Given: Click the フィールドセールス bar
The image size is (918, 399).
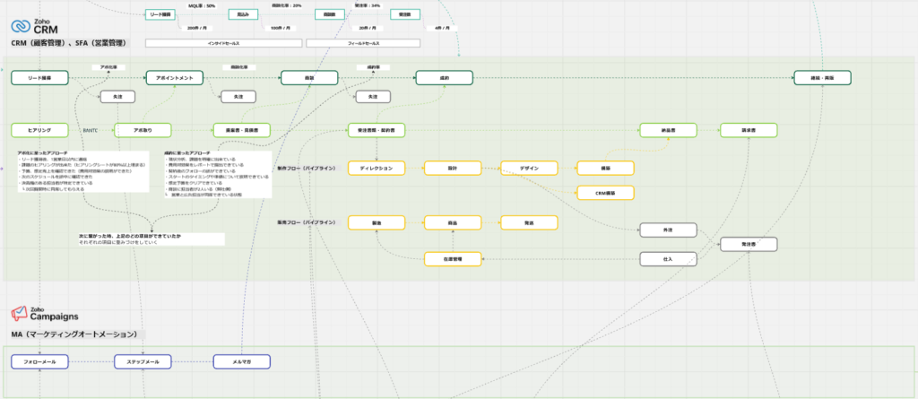Looking at the screenshot, I should pyautogui.click(x=363, y=43).
